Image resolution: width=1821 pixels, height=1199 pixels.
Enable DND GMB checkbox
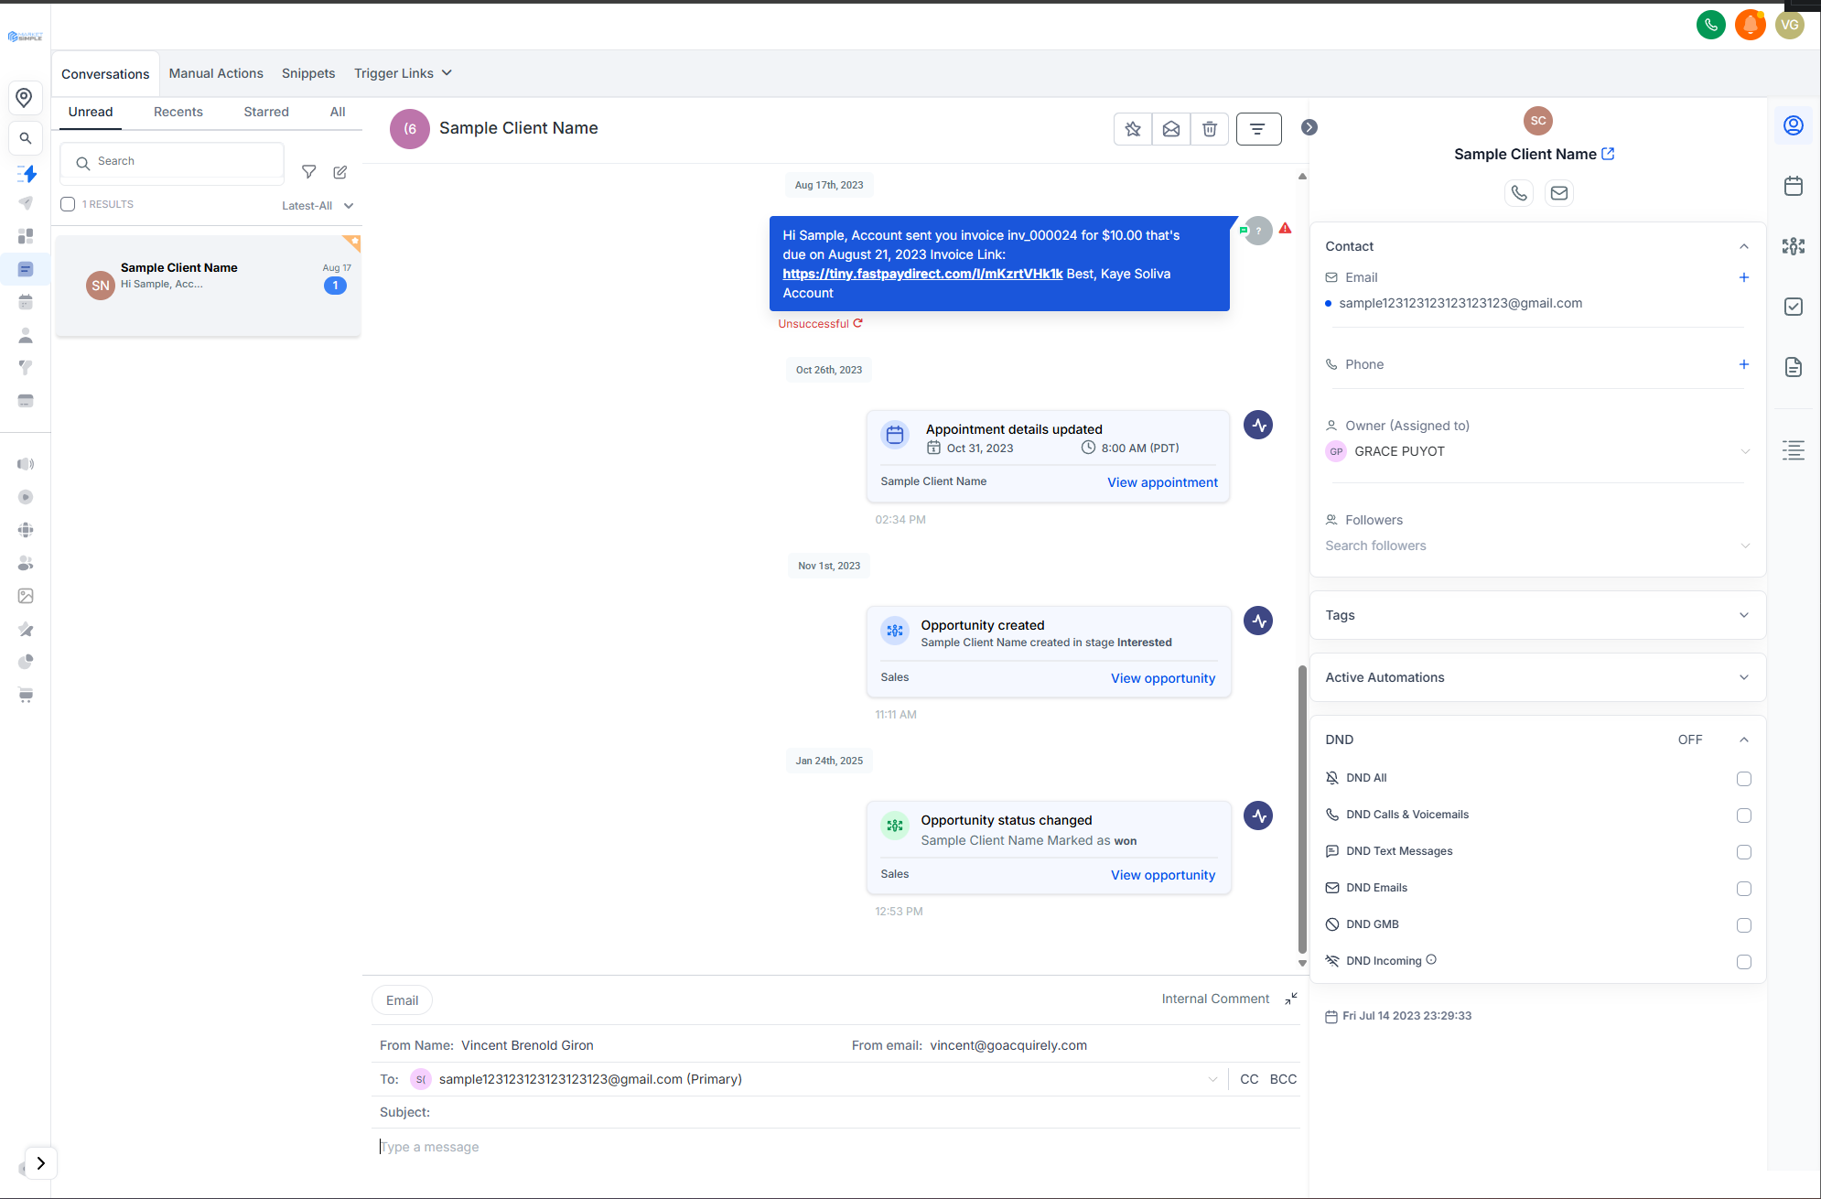pos(1744,925)
